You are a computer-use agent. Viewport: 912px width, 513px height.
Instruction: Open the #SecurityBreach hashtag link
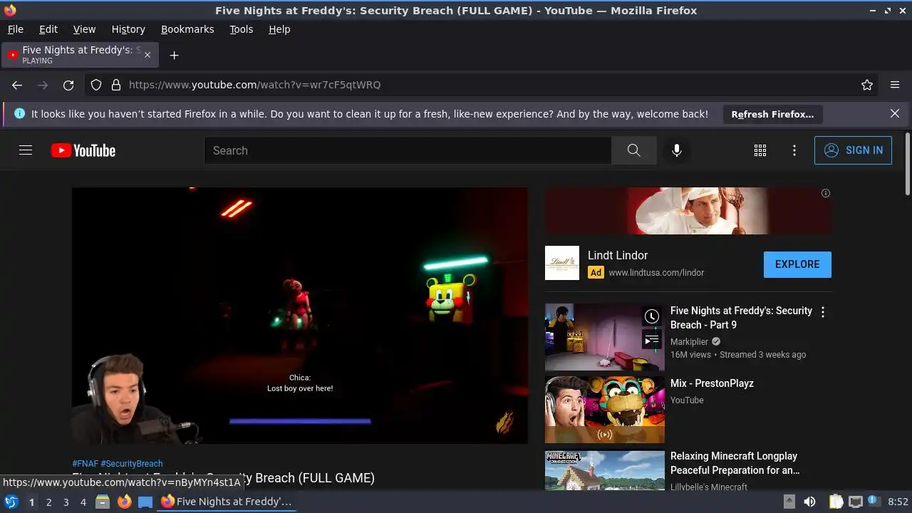pyautogui.click(x=132, y=463)
